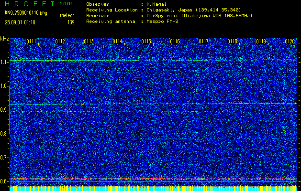Click the 0114 time marker
Image resolution: width=301 pixels, height=191 pixels.
tap(118, 42)
